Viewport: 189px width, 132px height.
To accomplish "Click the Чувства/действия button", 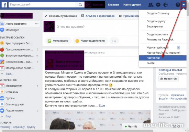I will tap(90, 41).
